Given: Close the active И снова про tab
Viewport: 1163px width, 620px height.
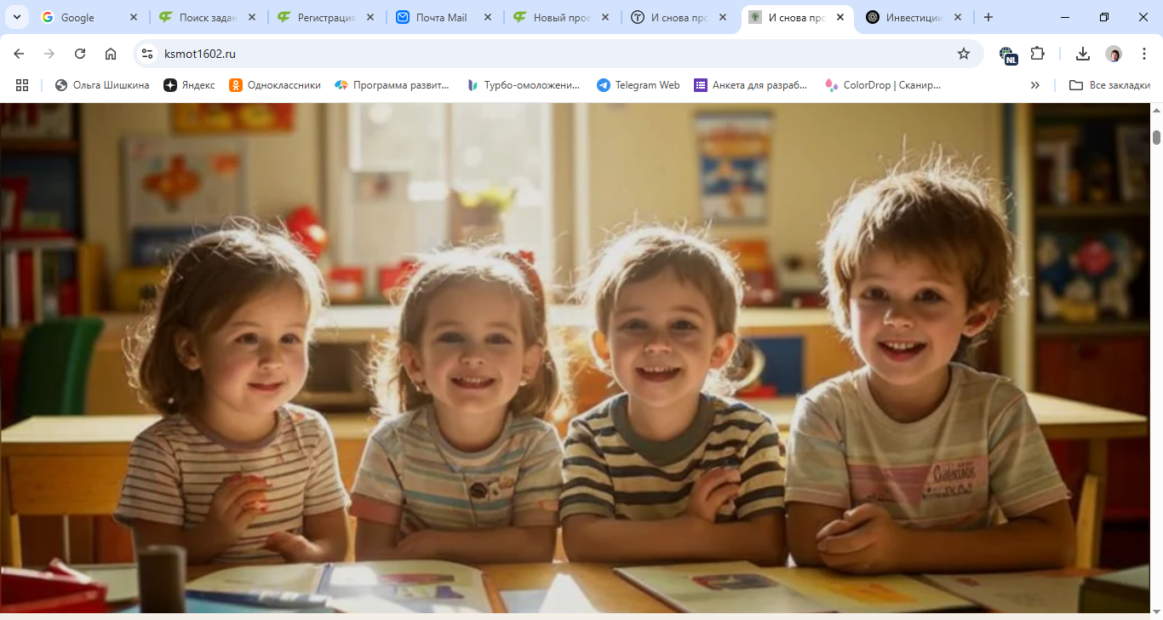Looking at the screenshot, I should (840, 17).
